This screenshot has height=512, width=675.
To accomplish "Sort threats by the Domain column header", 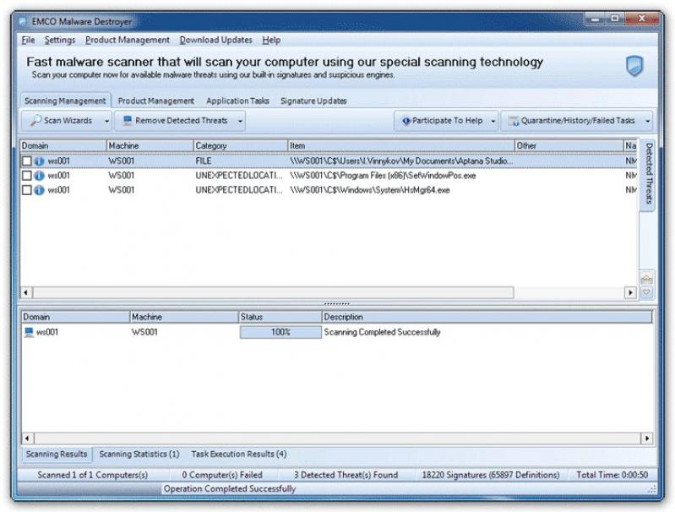I will point(63,146).
